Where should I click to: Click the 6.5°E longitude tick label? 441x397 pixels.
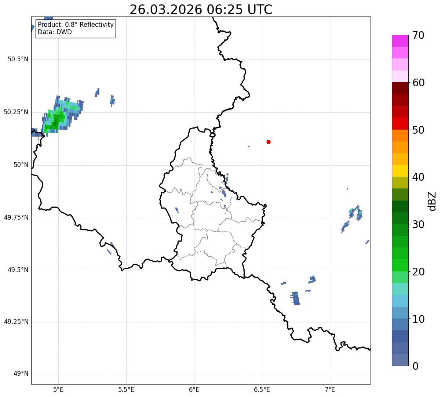point(262,390)
